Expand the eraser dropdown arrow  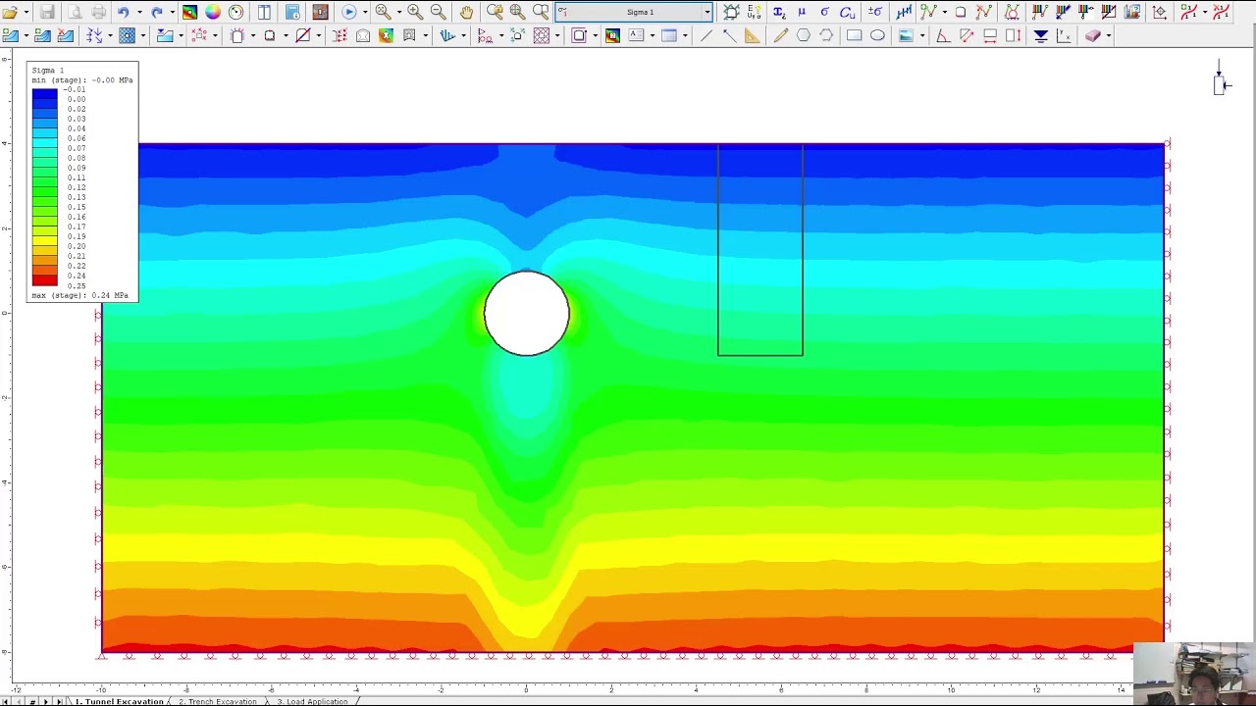1109,35
